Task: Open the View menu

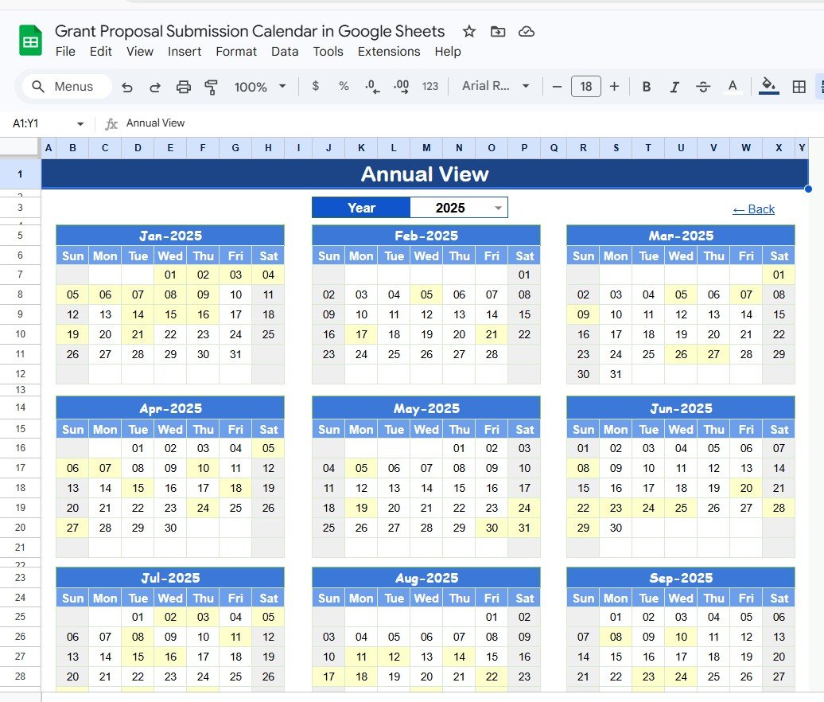Action: point(140,52)
